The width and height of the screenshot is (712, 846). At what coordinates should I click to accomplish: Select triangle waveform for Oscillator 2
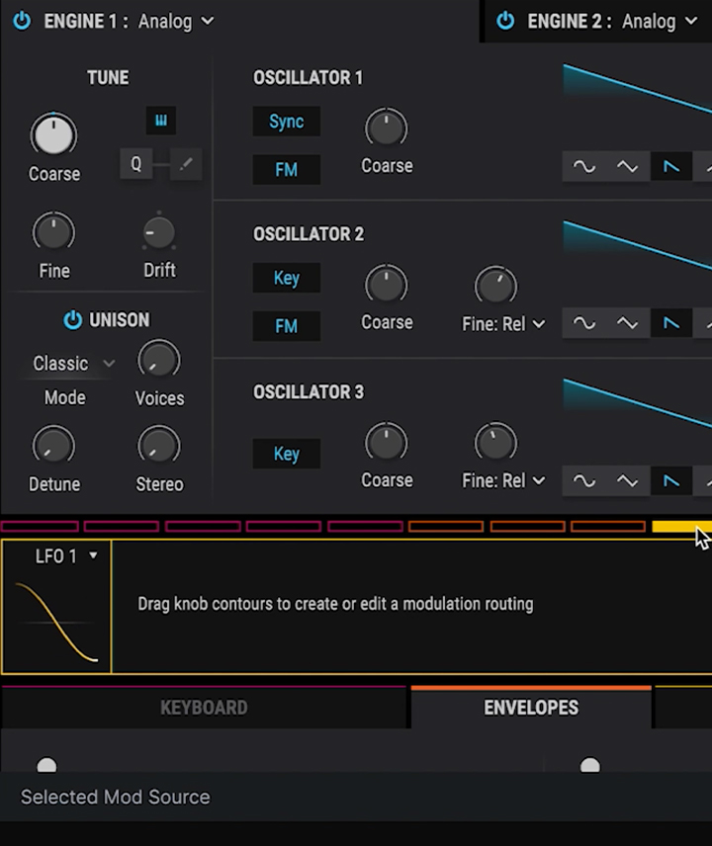pos(627,323)
